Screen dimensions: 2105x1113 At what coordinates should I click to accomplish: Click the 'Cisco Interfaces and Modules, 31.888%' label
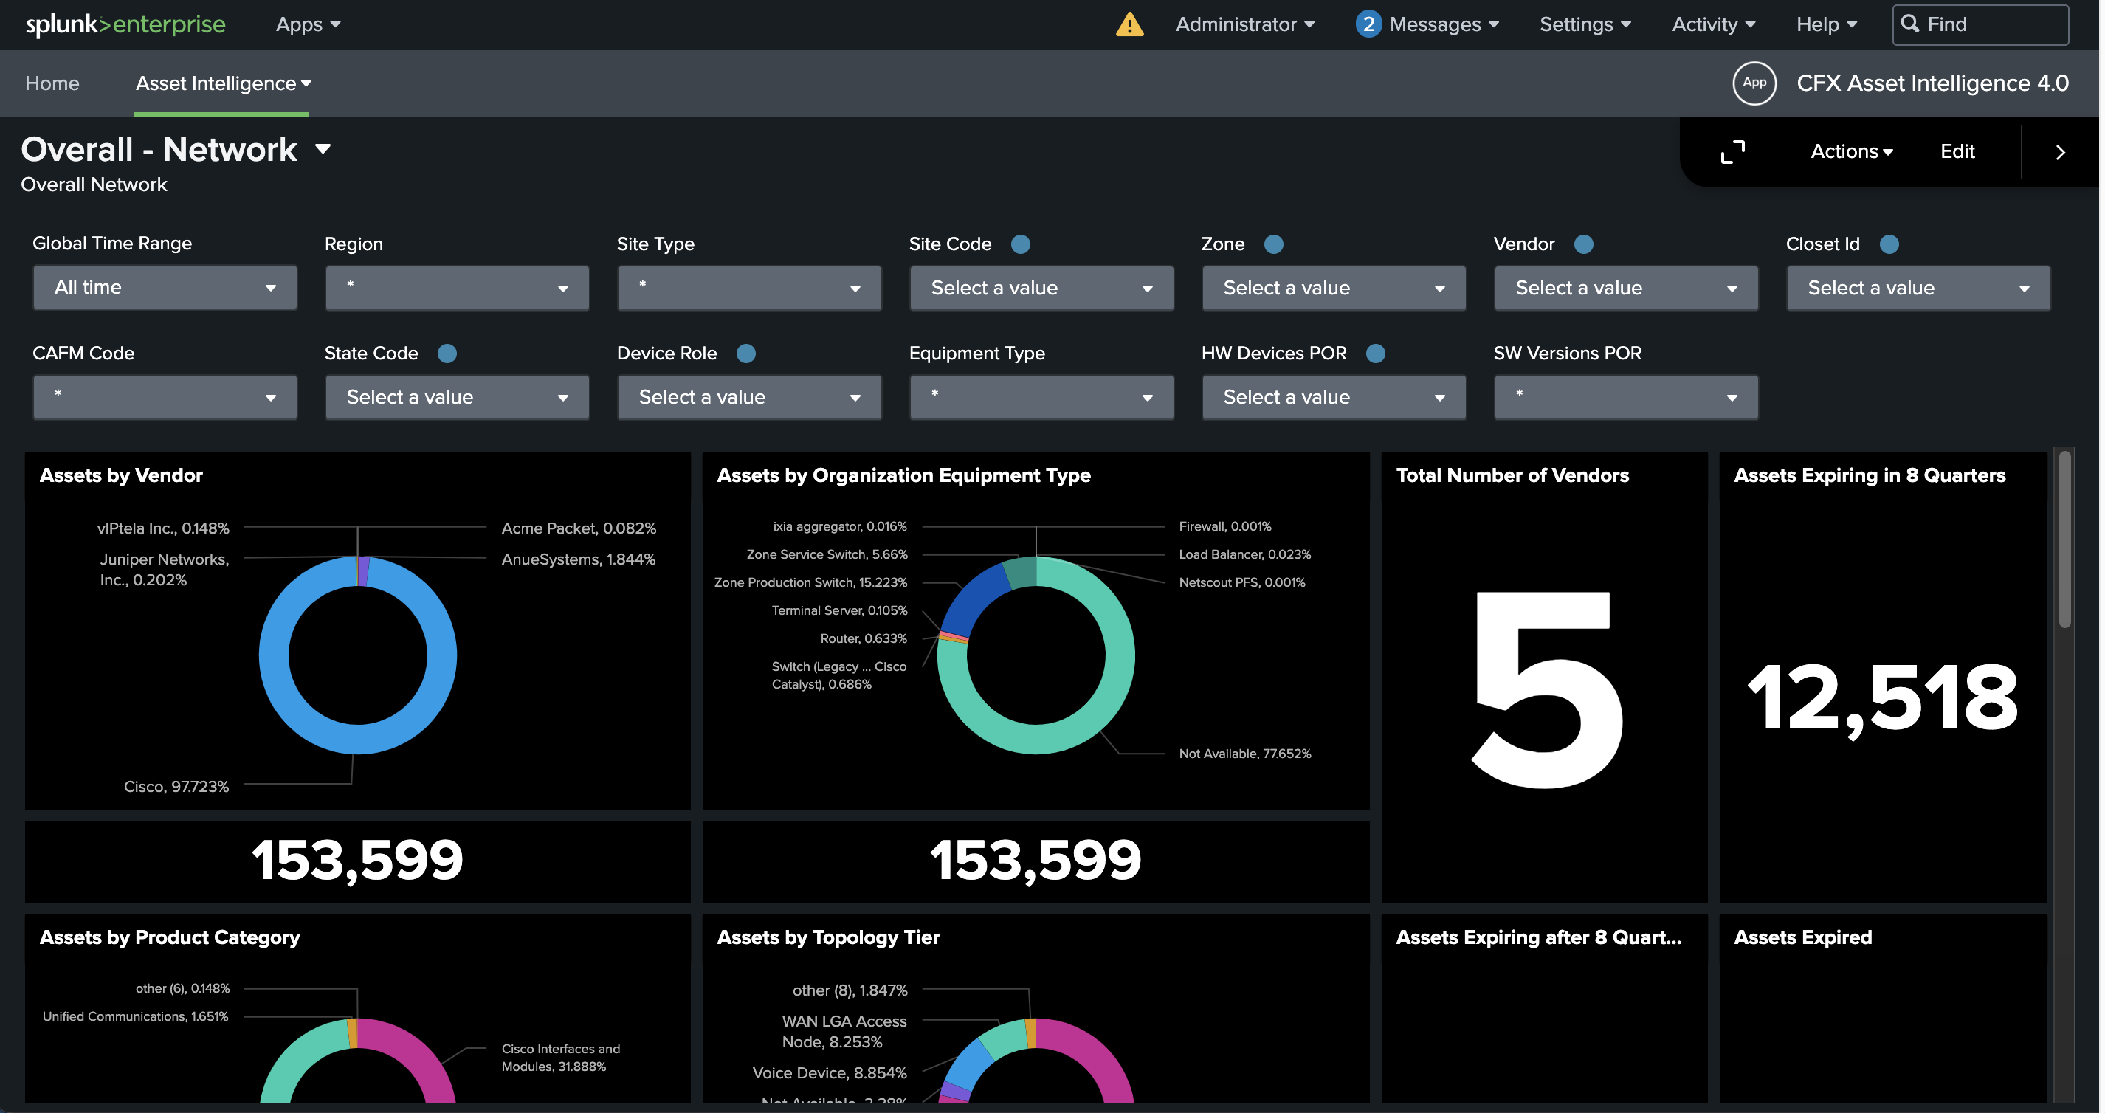click(x=561, y=1058)
